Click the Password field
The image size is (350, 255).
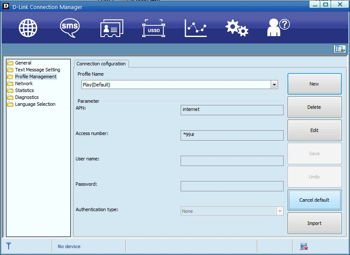[x=232, y=186]
